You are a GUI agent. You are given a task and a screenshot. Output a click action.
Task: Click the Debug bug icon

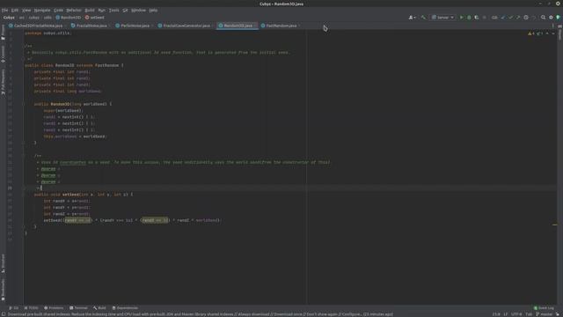[469, 18]
